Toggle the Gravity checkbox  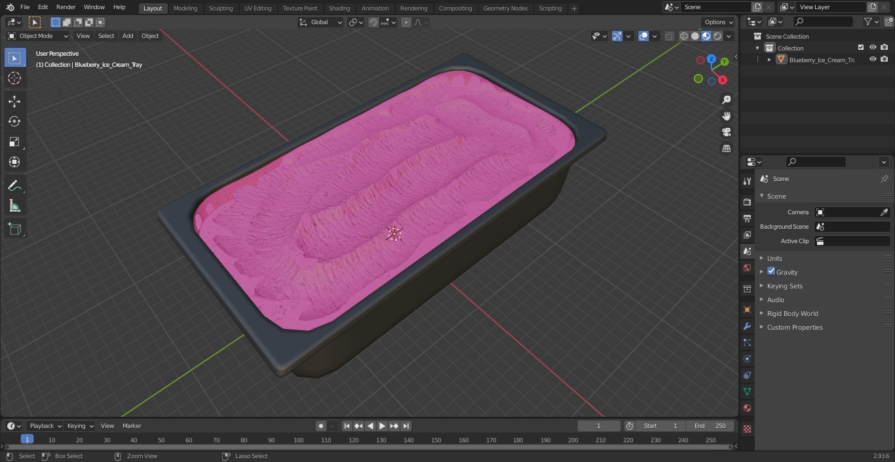[x=771, y=271]
